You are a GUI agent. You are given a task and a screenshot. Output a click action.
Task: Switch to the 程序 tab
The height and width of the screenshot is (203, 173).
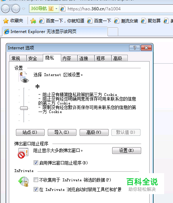[103, 58]
